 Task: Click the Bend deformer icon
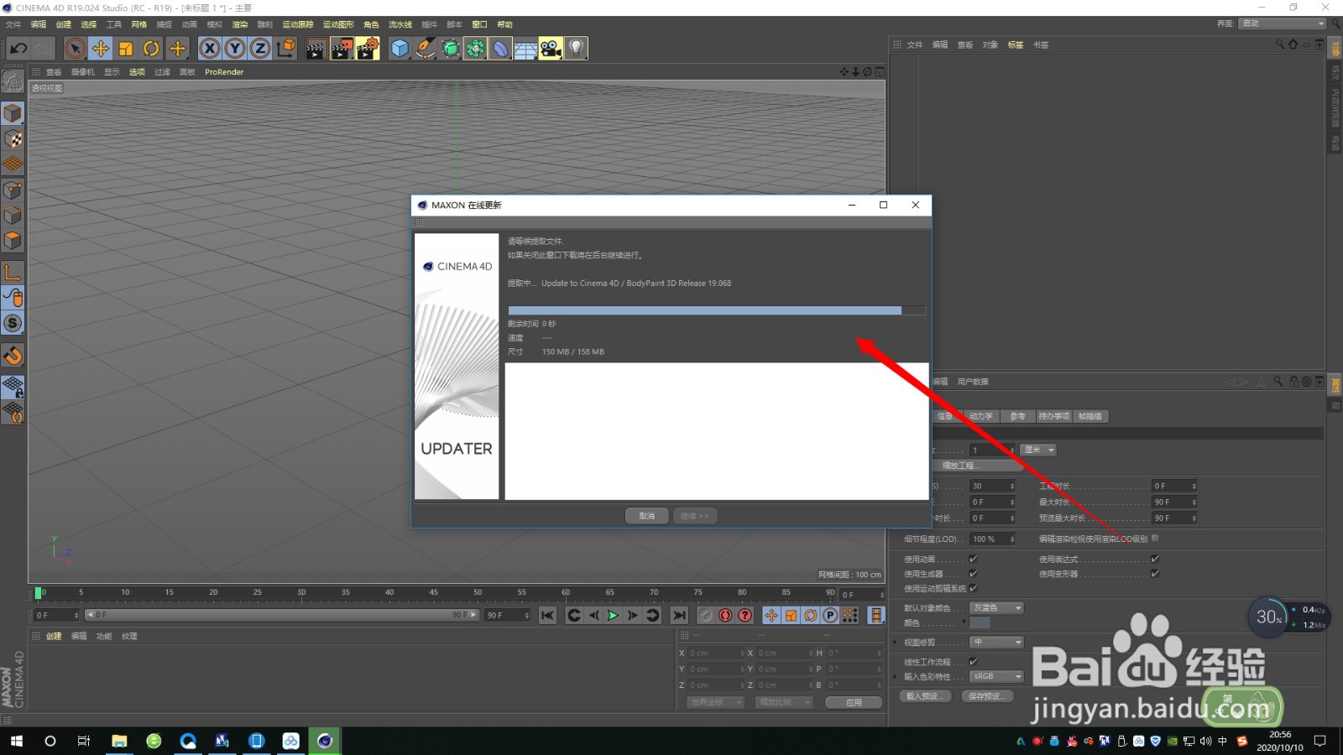pyautogui.click(x=500, y=49)
